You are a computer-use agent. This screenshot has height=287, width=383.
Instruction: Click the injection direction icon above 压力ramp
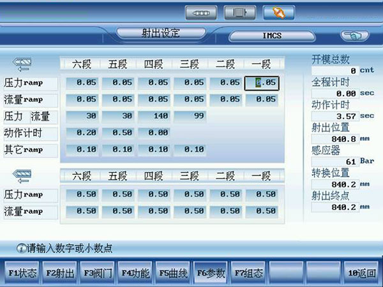[x=23, y=64]
